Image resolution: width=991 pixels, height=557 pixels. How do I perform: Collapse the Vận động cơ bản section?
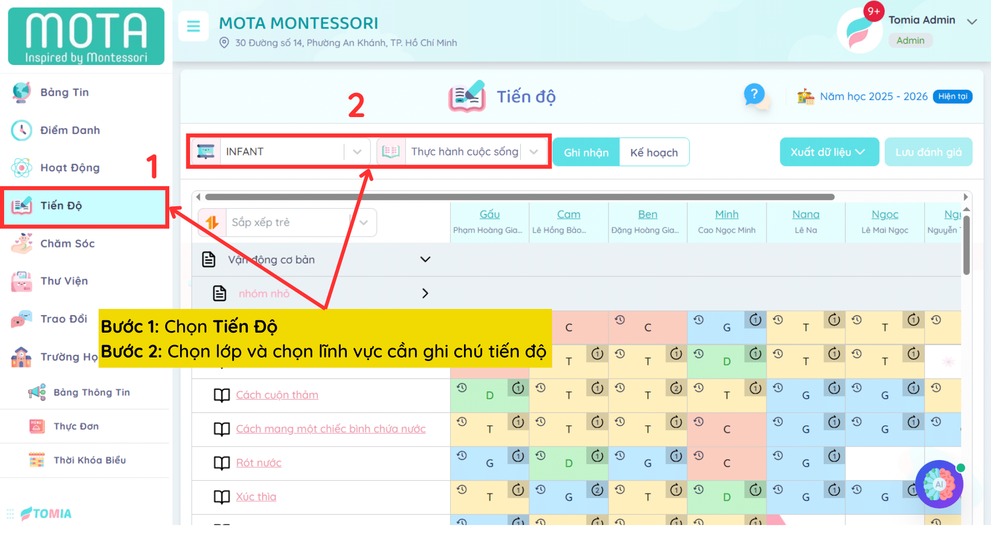click(x=425, y=259)
